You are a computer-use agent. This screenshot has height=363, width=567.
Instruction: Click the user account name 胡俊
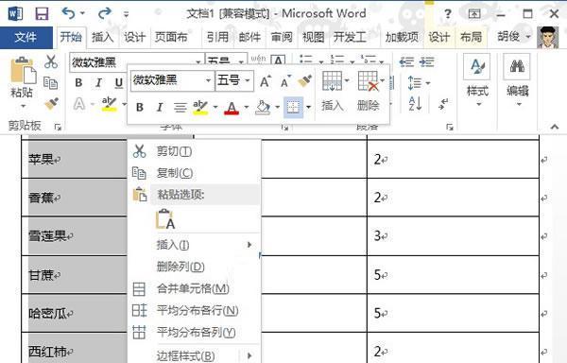(x=509, y=36)
